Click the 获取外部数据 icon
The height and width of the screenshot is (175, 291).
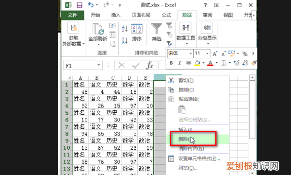(74, 28)
